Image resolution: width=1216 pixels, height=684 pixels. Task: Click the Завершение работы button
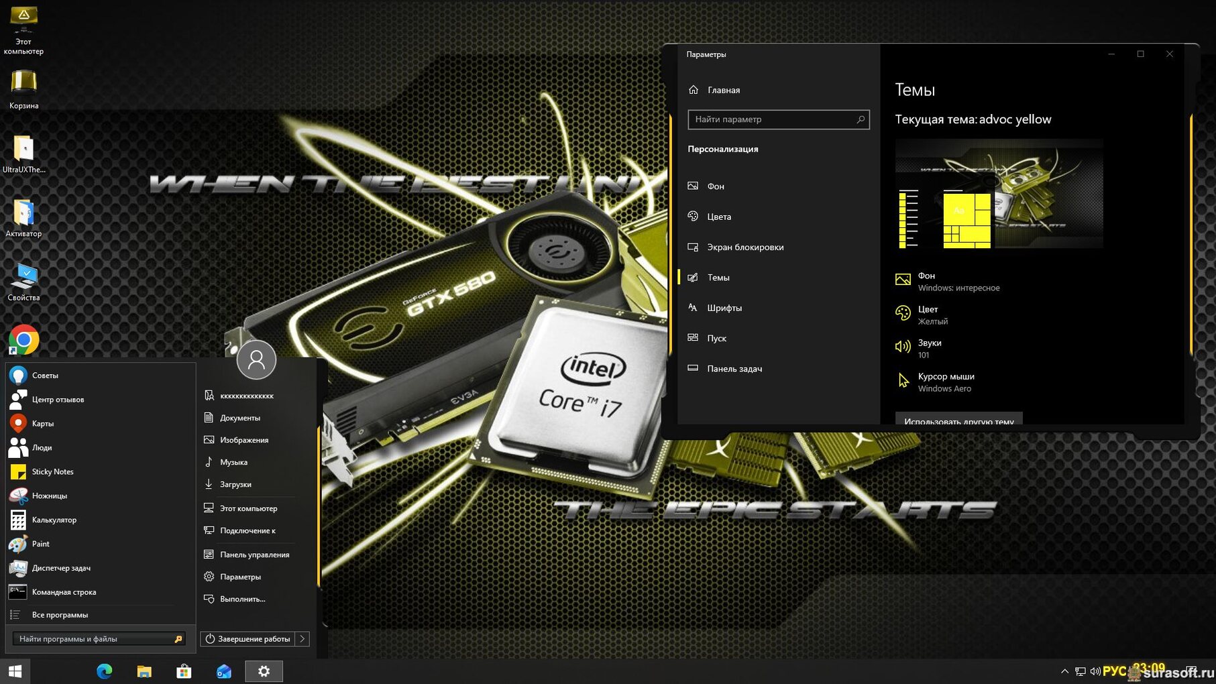click(x=248, y=639)
